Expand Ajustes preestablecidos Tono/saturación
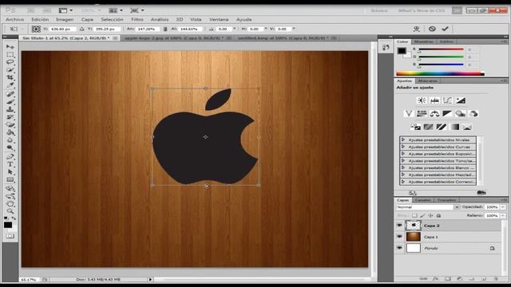The height and width of the screenshot is (287, 511). (x=403, y=161)
